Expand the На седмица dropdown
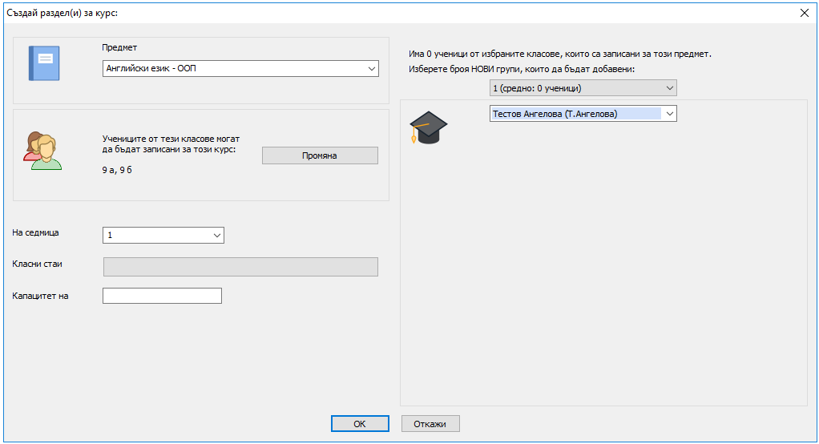 [163, 235]
